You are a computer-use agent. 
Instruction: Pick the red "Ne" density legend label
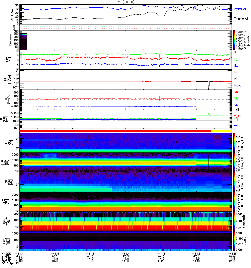[236, 72]
